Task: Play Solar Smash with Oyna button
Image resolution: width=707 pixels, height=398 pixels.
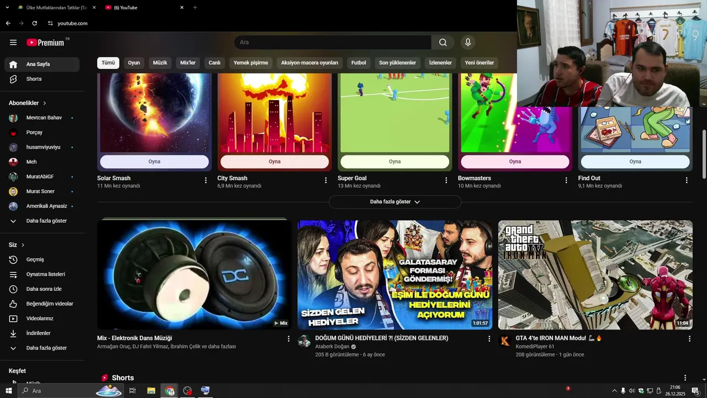Action: [154, 161]
